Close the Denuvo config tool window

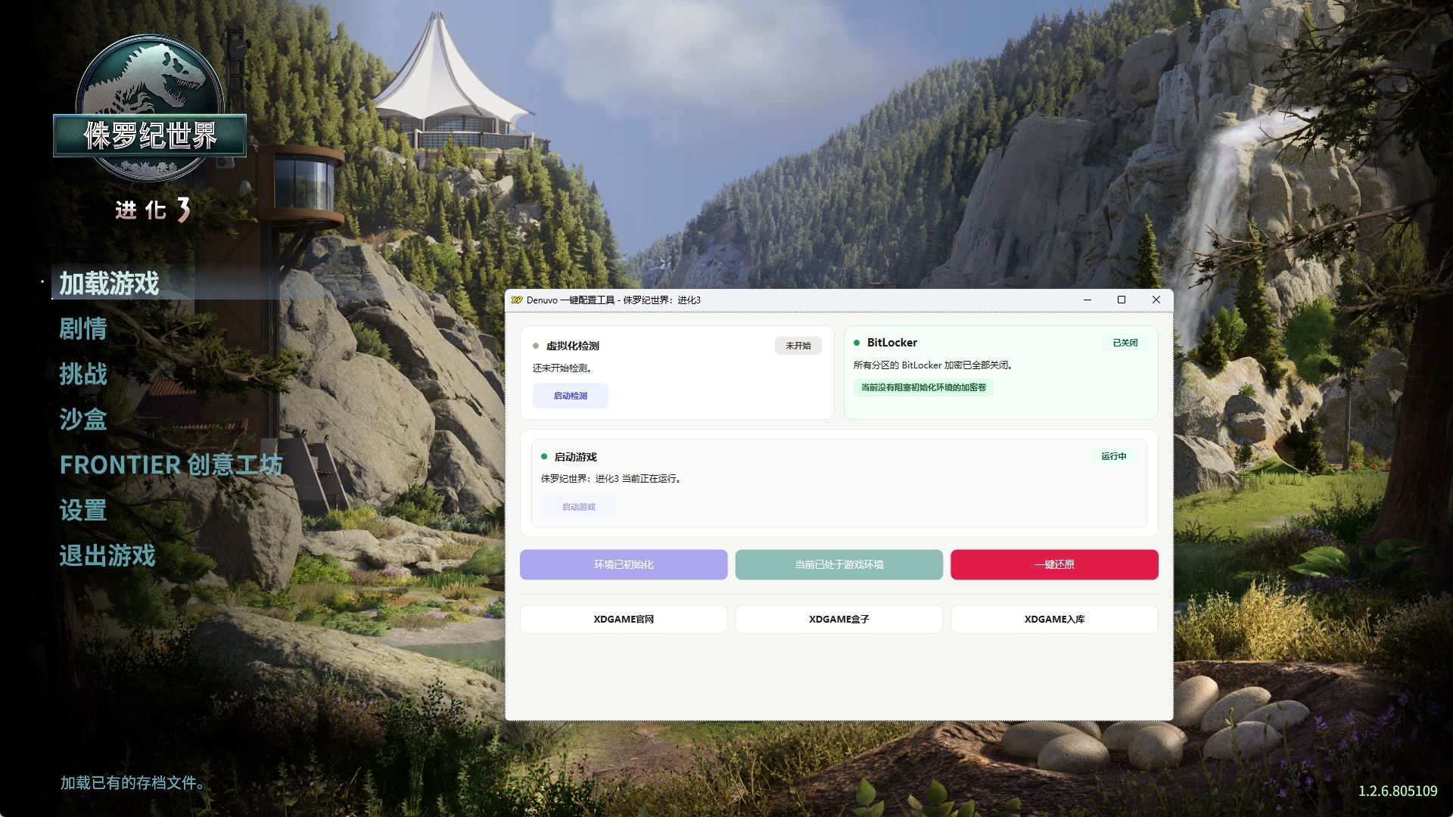tap(1156, 300)
